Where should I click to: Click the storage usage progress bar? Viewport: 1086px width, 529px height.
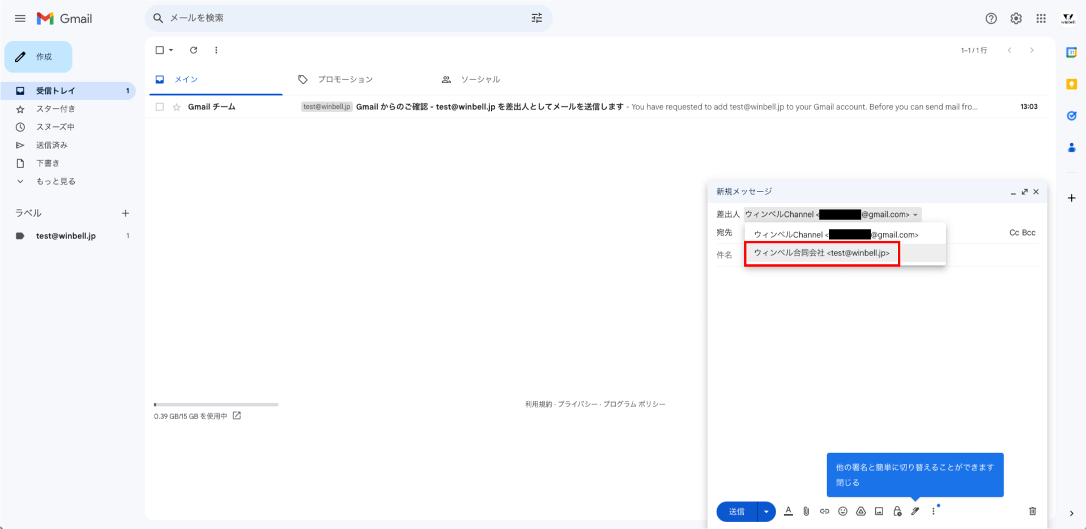216,404
